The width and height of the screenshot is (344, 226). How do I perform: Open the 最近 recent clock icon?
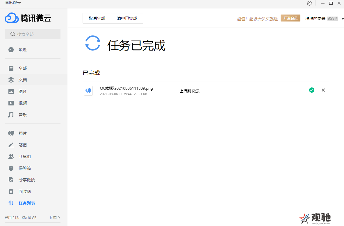(11, 50)
